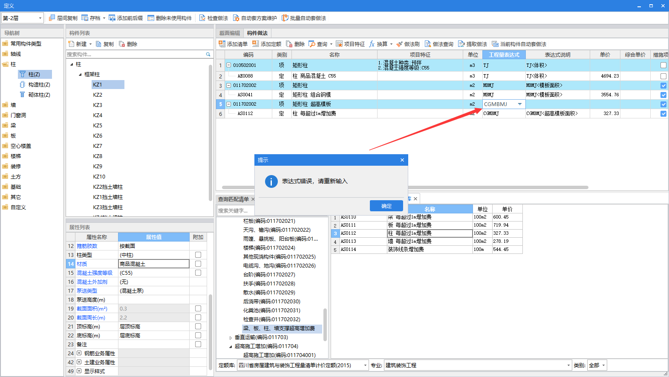Expand 钢筋业务属性 property group
This screenshot has height=377, width=669.
(79, 353)
